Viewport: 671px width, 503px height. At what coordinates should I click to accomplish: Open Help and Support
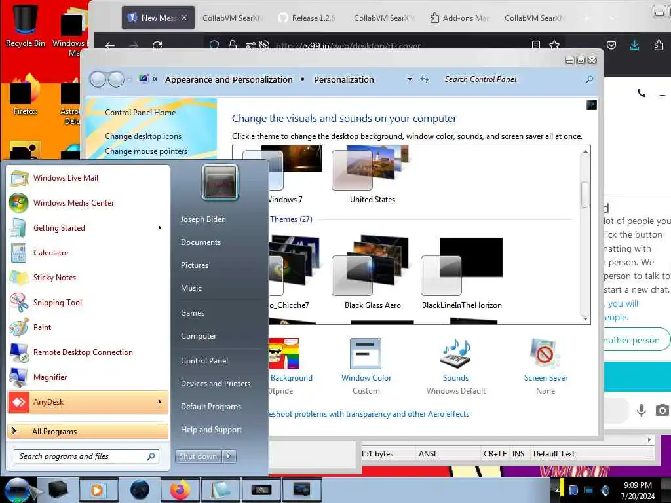point(211,430)
